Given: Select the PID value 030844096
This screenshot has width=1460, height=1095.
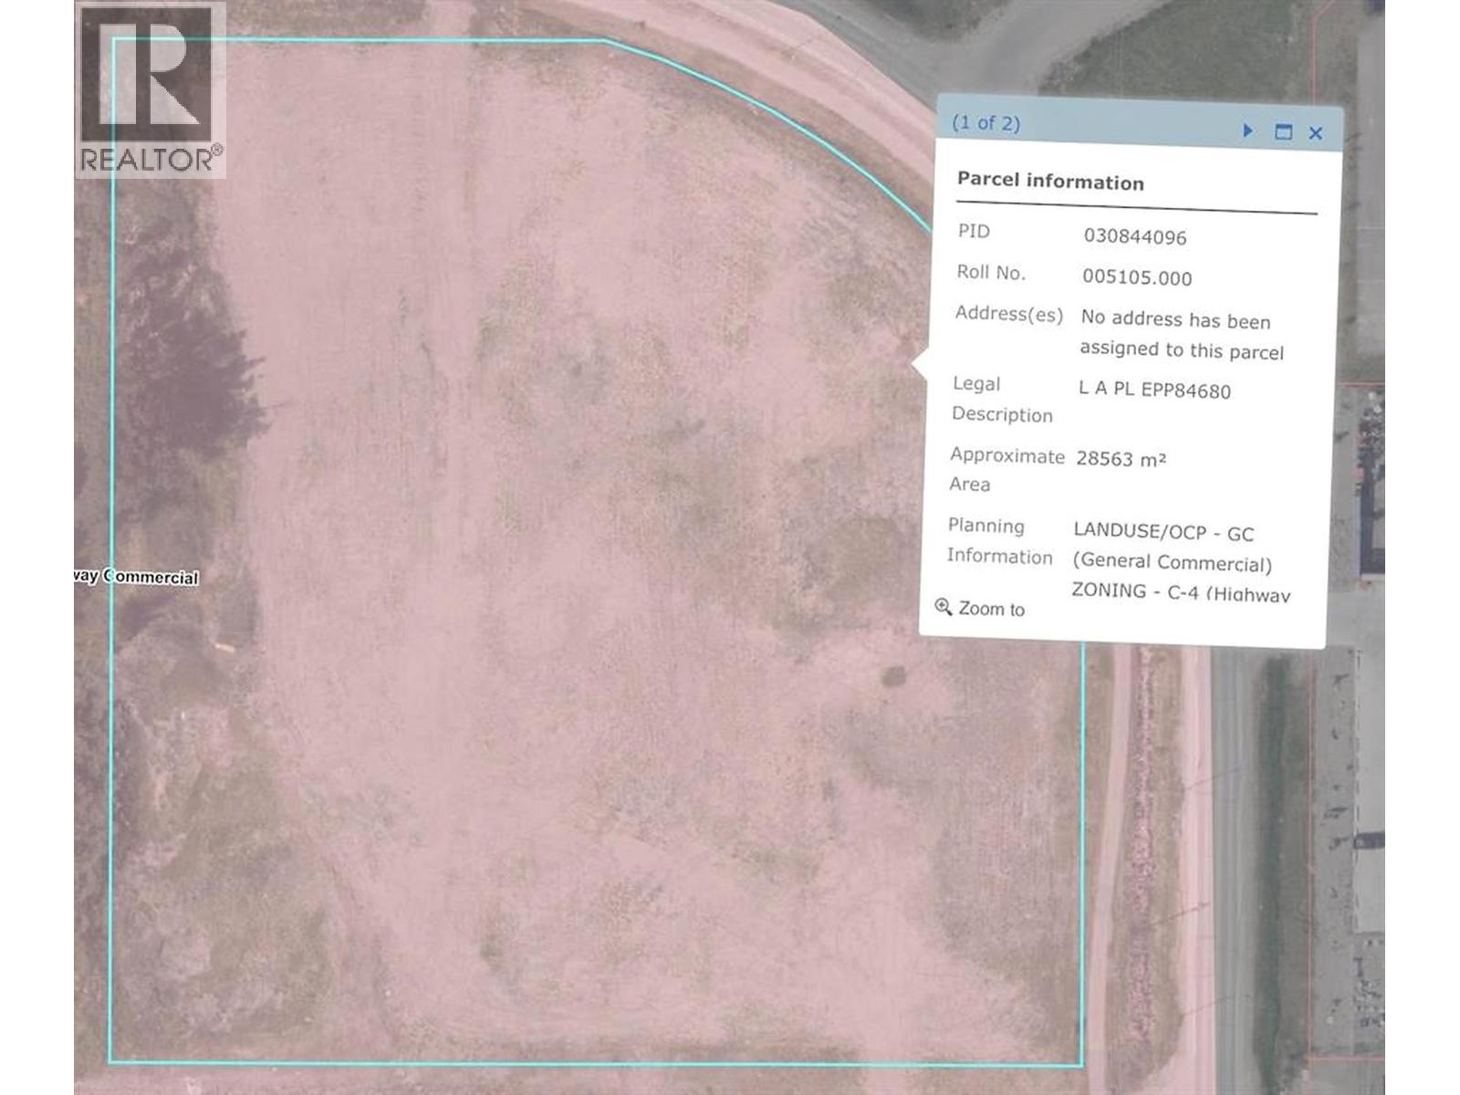Looking at the screenshot, I should (x=1135, y=236).
